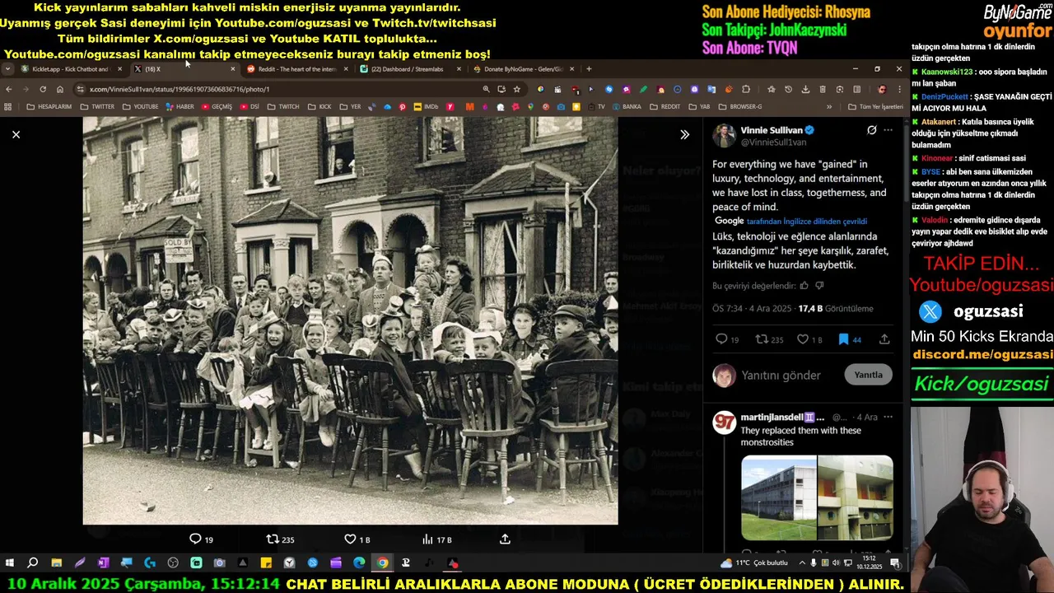The height and width of the screenshot is (593, 1054).
Task: Open the notification center icon
Action: coord(895,563)
